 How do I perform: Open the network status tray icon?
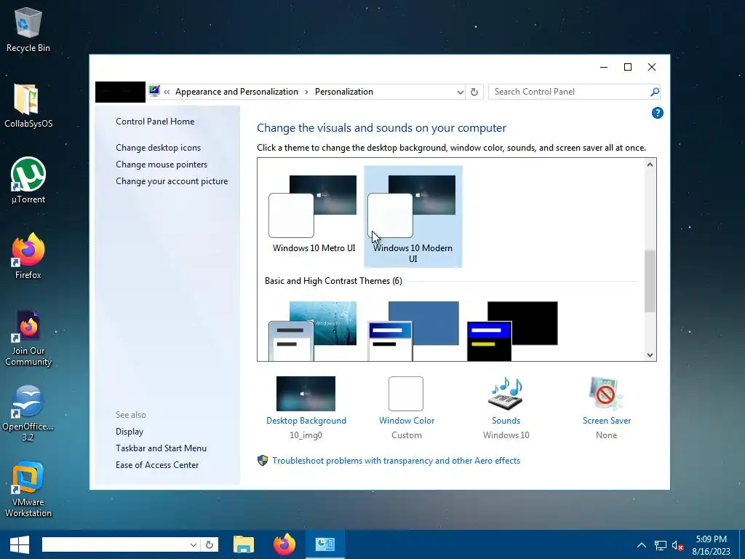click(x=660, y=545)
